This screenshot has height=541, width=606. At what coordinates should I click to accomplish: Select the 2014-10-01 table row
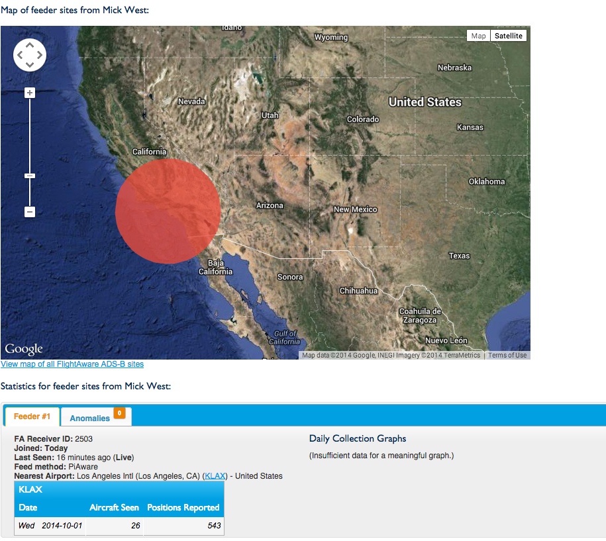click(119, 526)
